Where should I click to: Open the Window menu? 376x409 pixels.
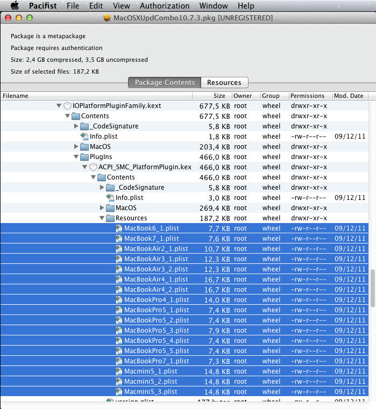[x=214, y=6]
